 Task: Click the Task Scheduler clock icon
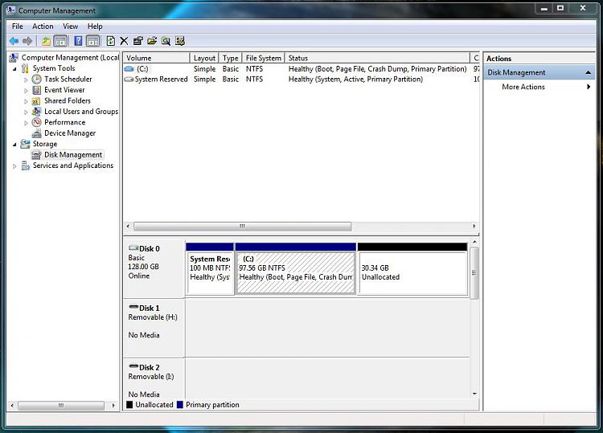coord(36,80)
